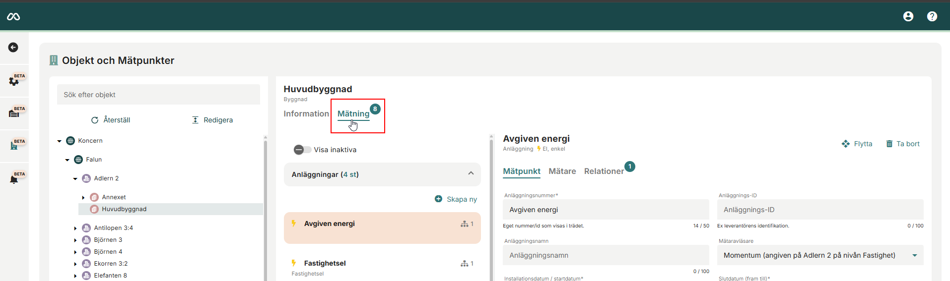Collapse the Anläggningar section chevron

pyautogui.click(x=471, y=173)
